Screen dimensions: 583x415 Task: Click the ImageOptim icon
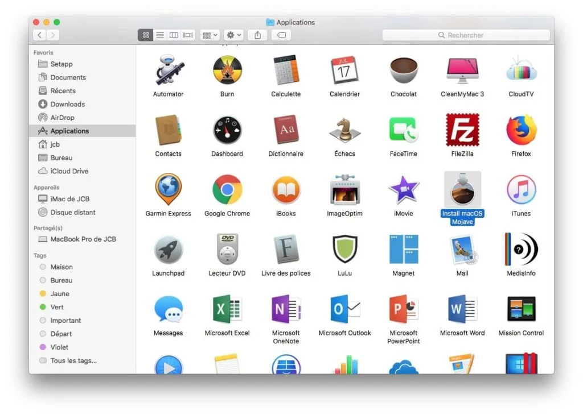point(344,190)
